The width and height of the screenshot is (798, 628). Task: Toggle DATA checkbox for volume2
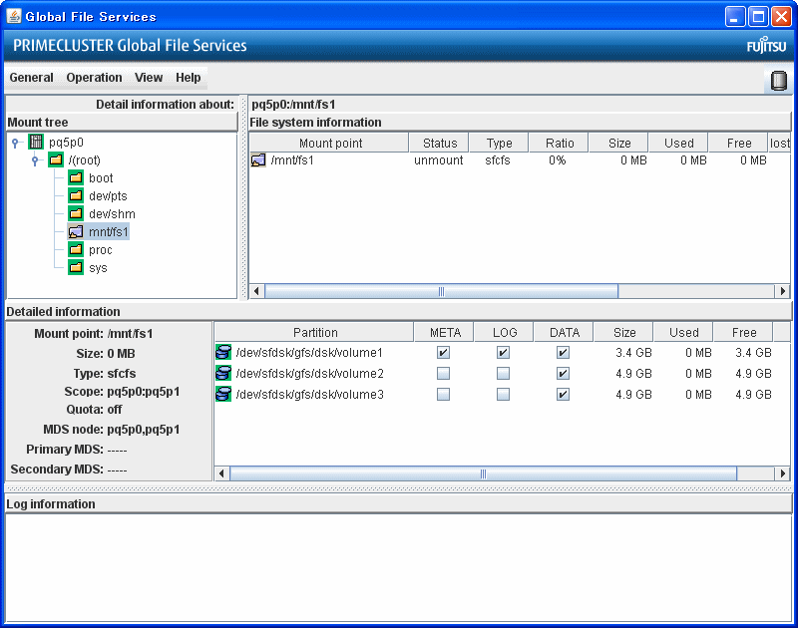tap(563, 374)
